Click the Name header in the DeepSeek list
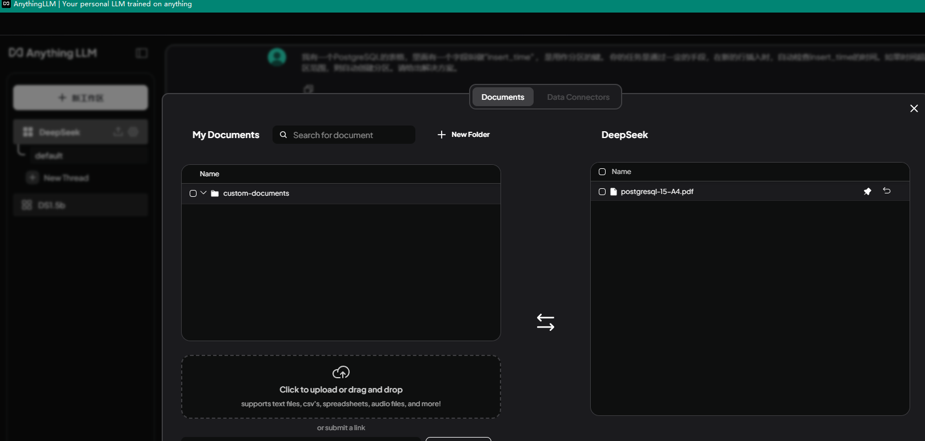 [x=622, y=172]
